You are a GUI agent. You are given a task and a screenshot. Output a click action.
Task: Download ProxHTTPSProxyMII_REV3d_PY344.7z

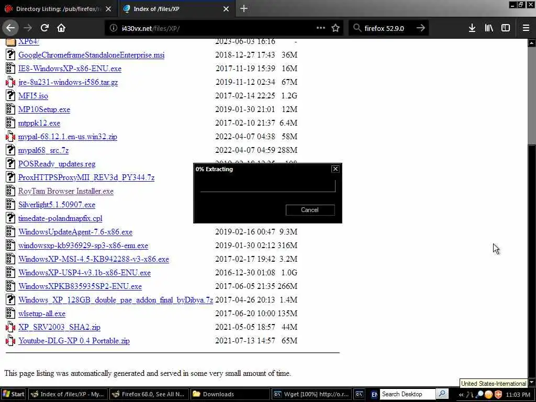pos(86,177)
